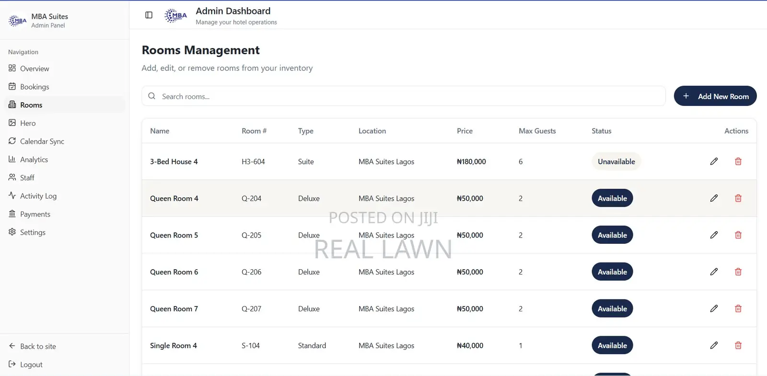Click the Price column header

pos(465,131)
